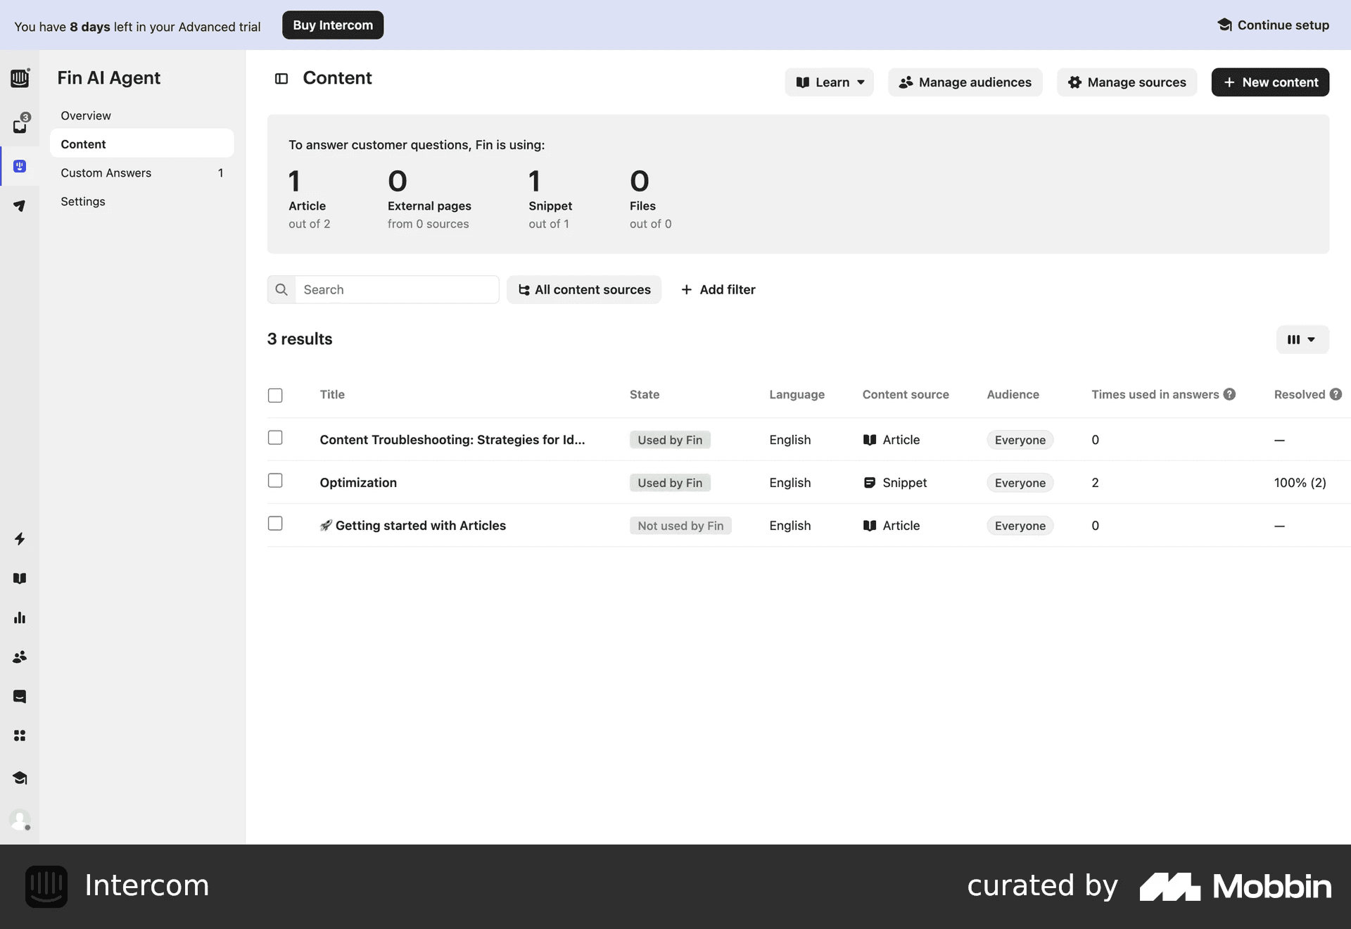Open Reports bar chart icon
The width and height of the screenshot is (1351, 929).
[20, 618]
